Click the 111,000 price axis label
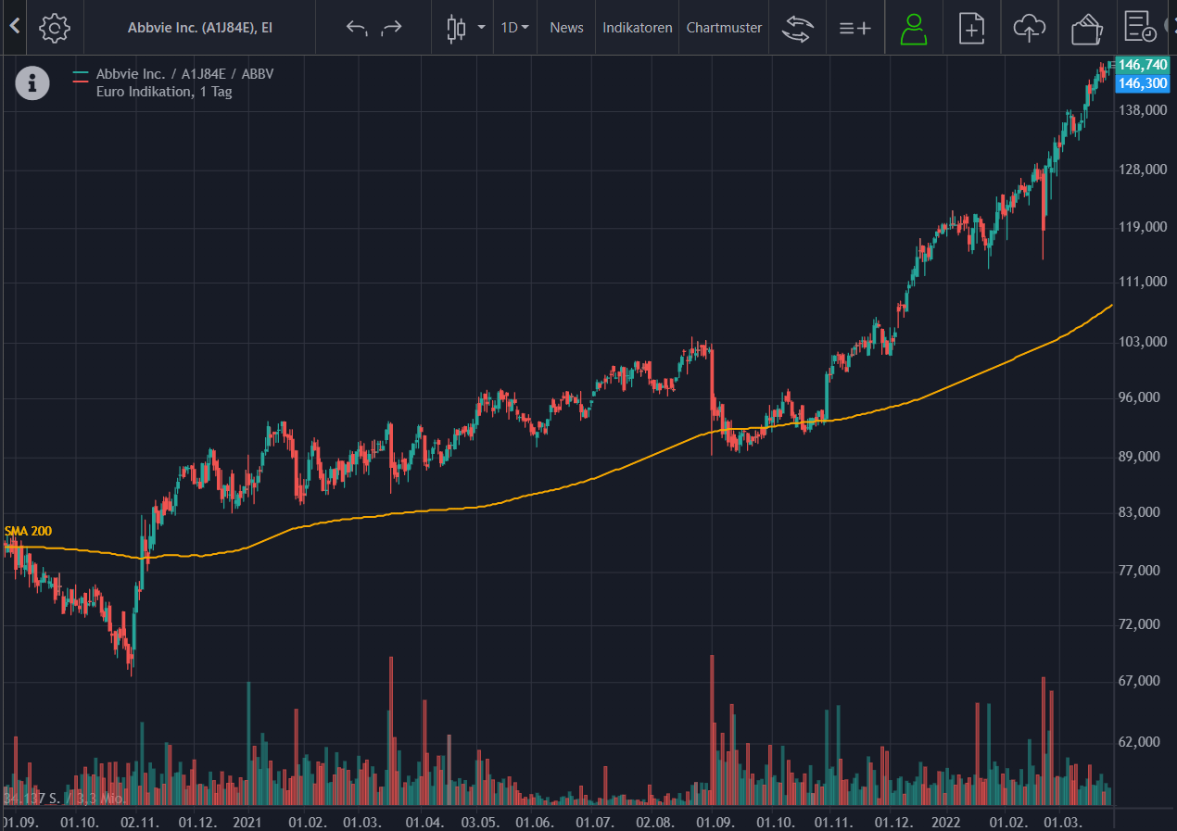The image size is (1177, 831). tap(1143, 281)
